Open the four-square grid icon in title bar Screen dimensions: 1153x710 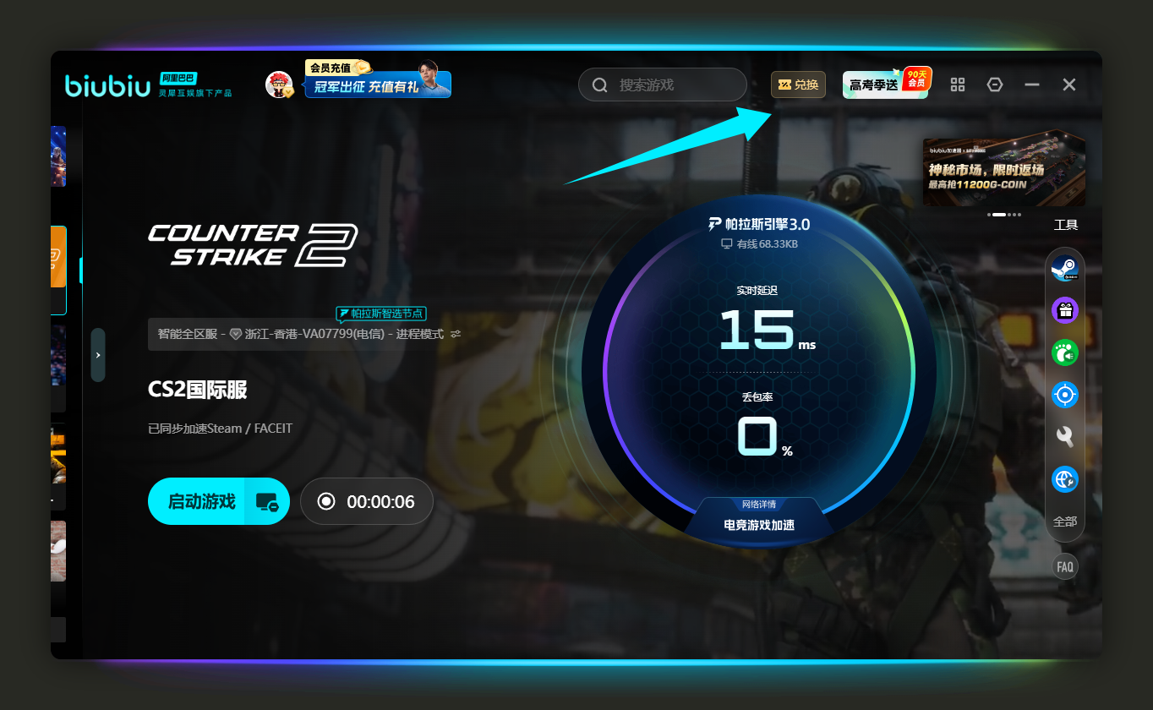pos(958,85)
